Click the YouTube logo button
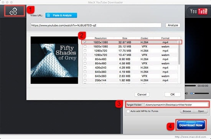The width and height of the screenshot is (211, 139). coord(199,12)
